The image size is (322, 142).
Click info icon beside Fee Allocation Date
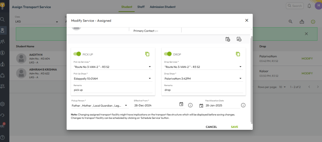click(243, 105)
